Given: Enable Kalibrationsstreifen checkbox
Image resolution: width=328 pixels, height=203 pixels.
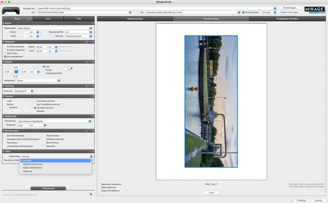Looking at the screenshot, I should [45, 139].
